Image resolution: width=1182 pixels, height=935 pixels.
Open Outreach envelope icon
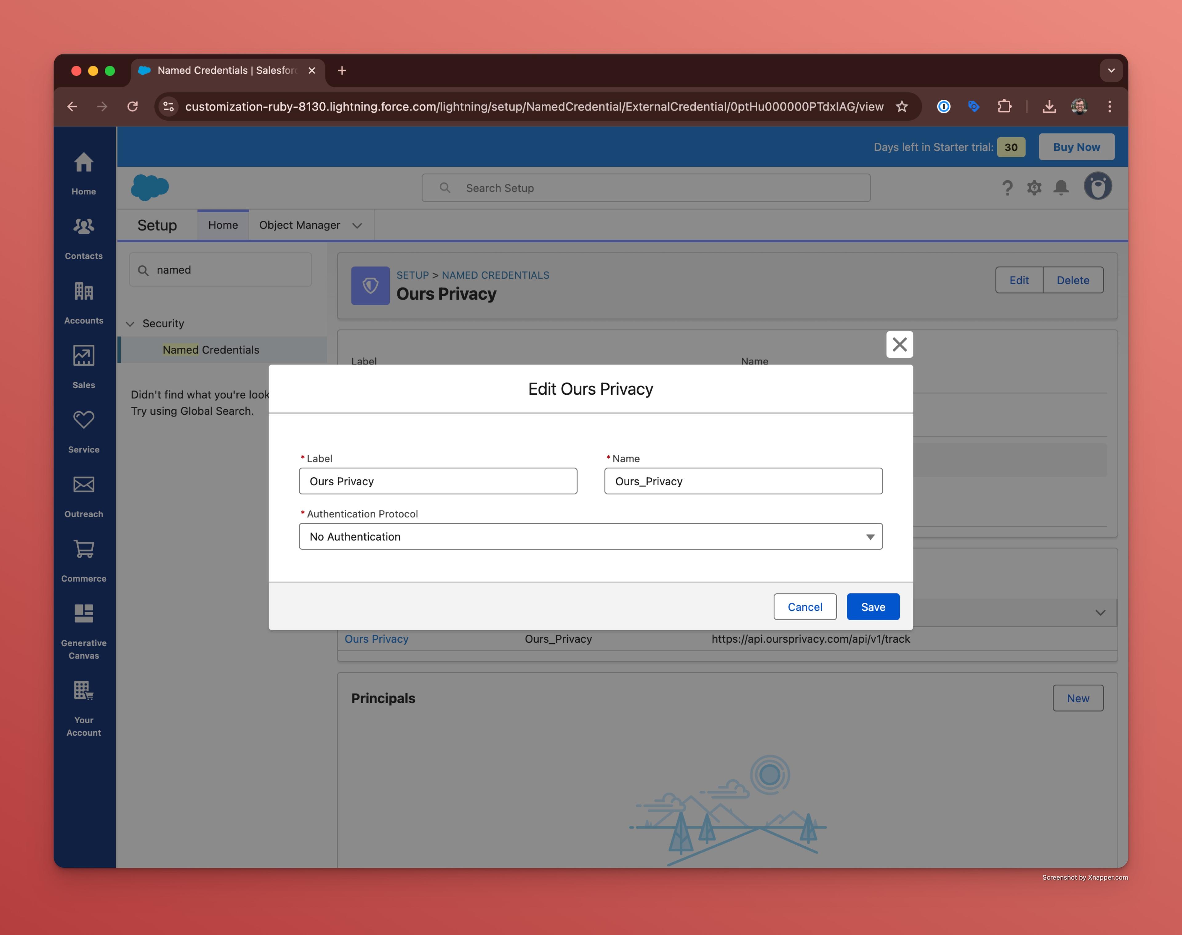[x=83, y=485]
